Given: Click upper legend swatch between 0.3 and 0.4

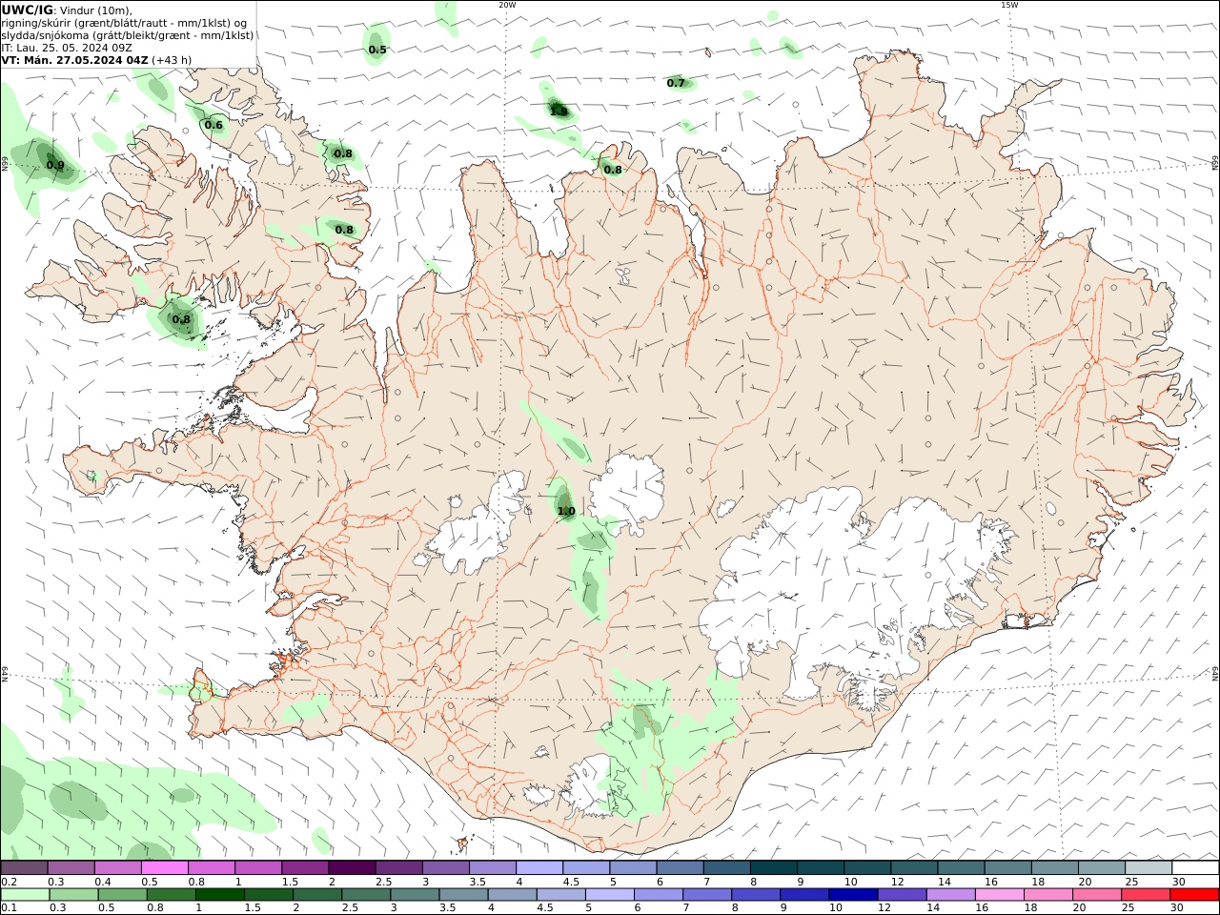Looking at the screenshot, I should [71, 868].
